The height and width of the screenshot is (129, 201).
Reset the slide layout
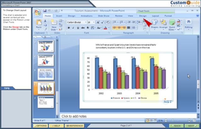[60, 25]
